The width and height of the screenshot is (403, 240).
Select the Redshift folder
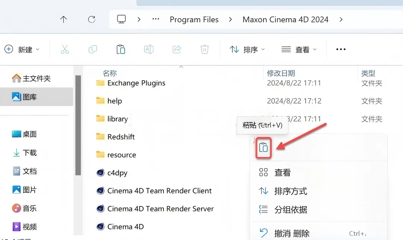point(121,137)
